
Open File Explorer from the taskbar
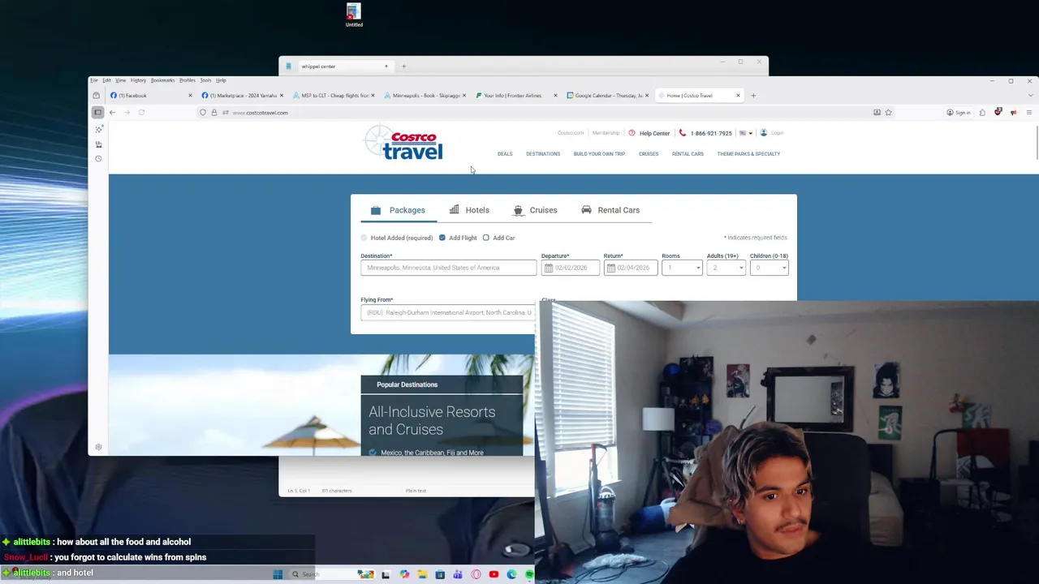[x=422, y=574]
